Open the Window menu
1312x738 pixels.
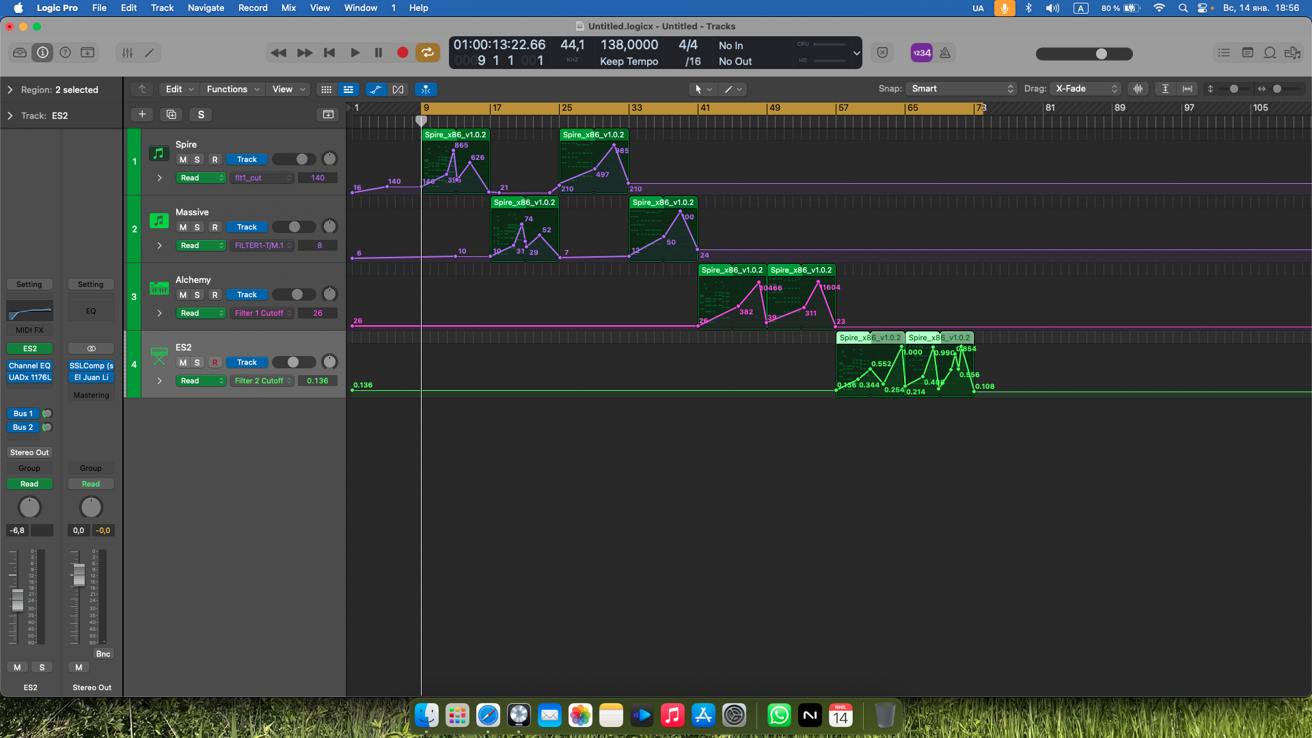point(361,8)
